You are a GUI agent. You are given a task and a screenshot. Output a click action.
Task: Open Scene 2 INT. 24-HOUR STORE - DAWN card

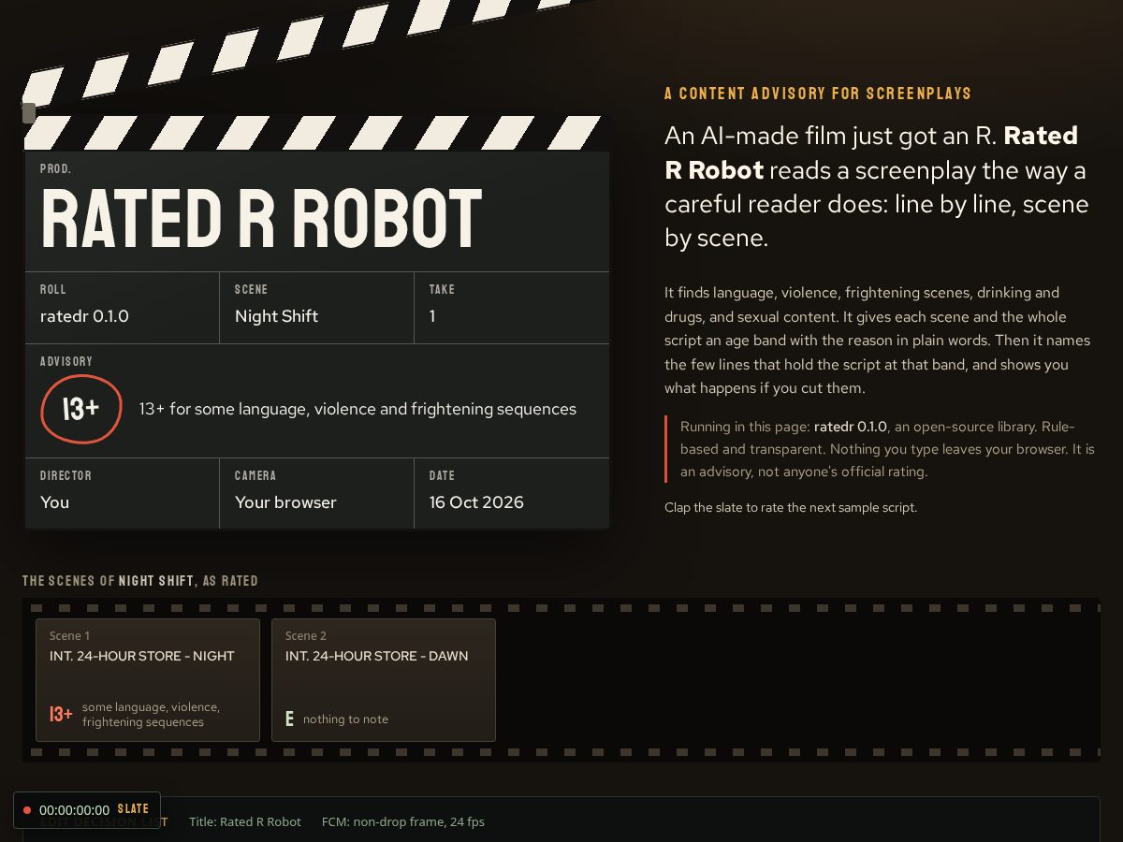(384, 680)
